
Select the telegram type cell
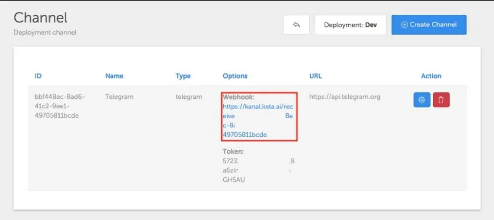tap(189, 97)
